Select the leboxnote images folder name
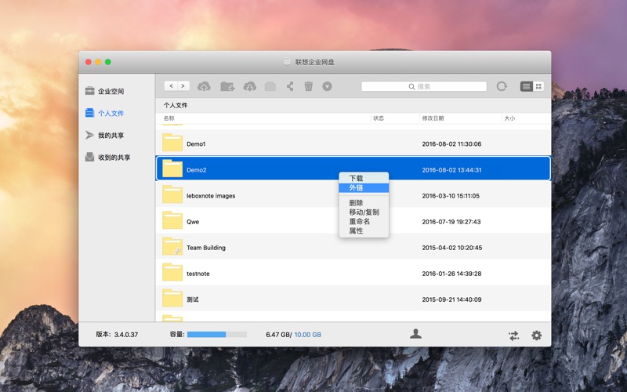Screen dimensions: 627x392 point(211,196)
